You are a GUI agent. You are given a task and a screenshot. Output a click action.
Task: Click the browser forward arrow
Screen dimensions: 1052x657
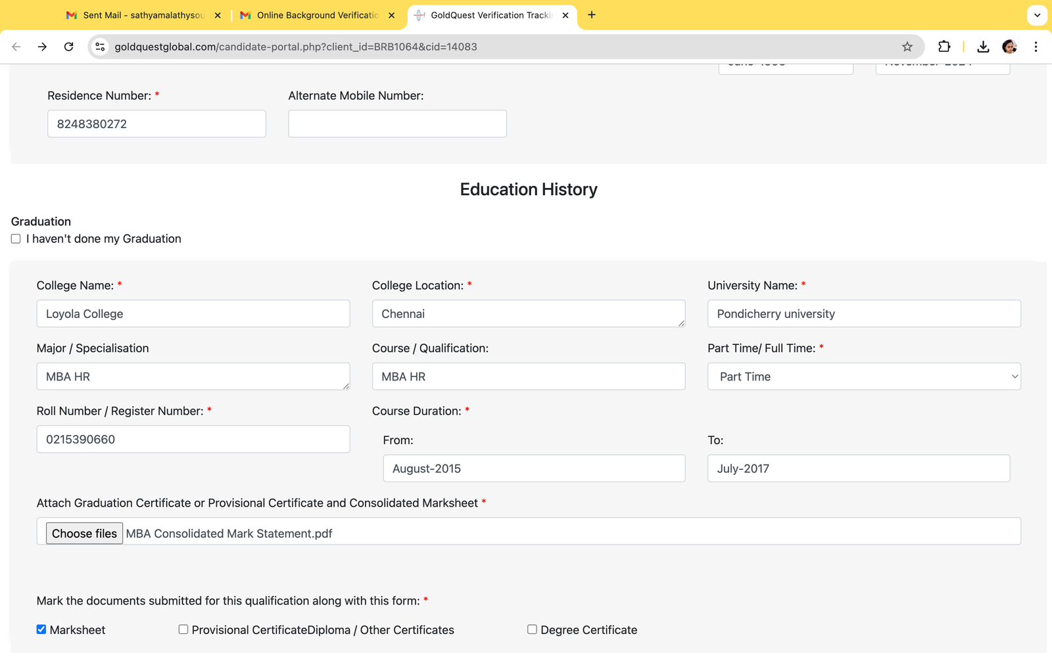tap(42, 47)
